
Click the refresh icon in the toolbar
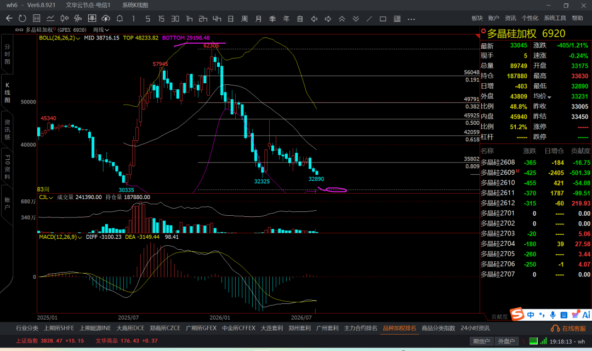click(x=22, y=19)
